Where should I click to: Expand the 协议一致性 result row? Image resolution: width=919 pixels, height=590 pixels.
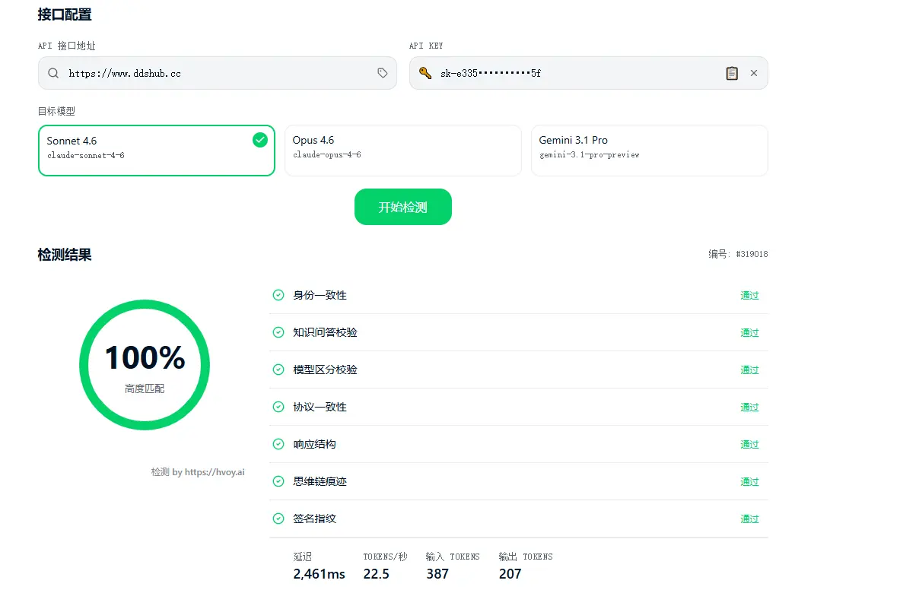pos(517,407)
